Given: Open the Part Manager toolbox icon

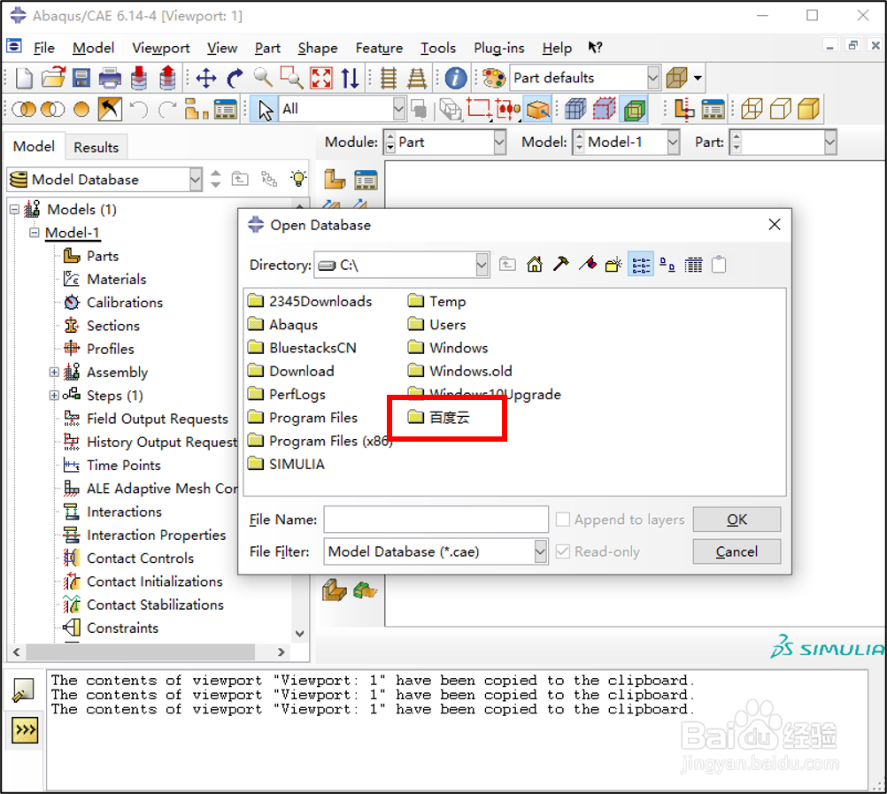Looking at the screenshot, I should (x=366, y=181).
